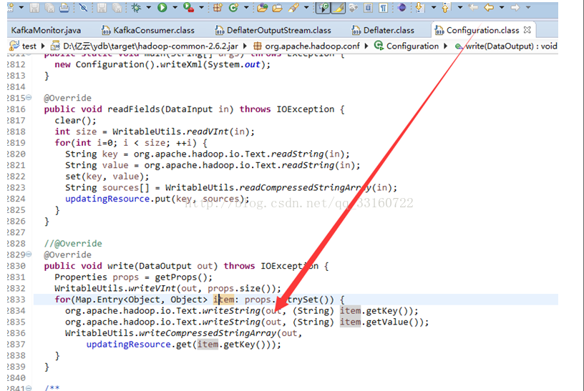
Task: Toggle Mark Occurrences highlighter
Action: 338,7
